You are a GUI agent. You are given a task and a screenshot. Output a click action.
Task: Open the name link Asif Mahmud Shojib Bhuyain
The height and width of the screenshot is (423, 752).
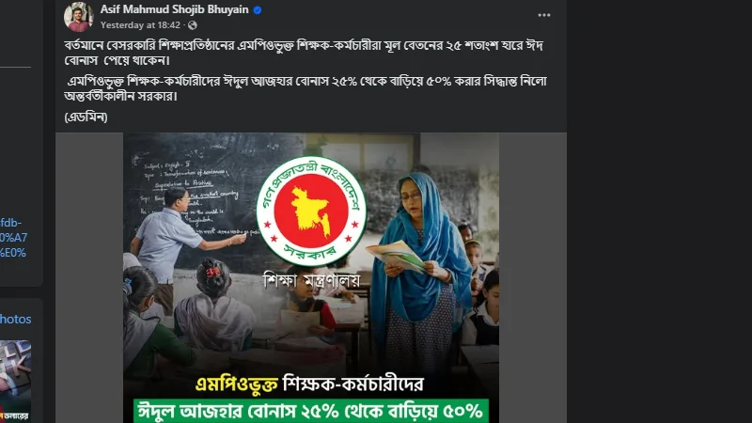click(x=174, y=9)
